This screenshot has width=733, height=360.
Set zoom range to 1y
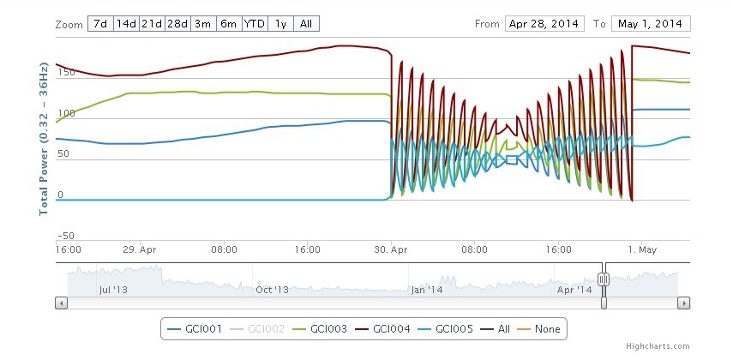click(280, 24)
